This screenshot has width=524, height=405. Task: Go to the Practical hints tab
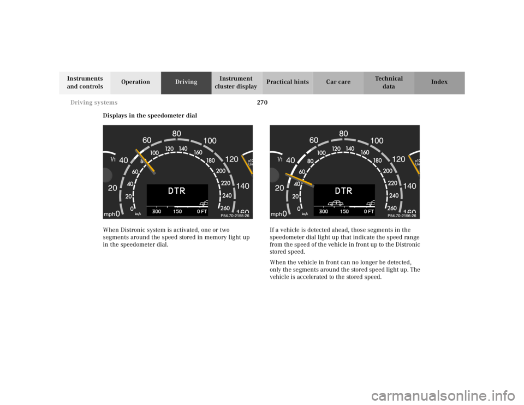click(x=288, y=82)
